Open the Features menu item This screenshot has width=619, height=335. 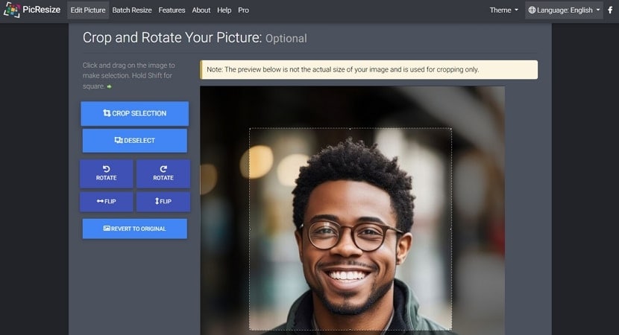[x=172, y=10]
